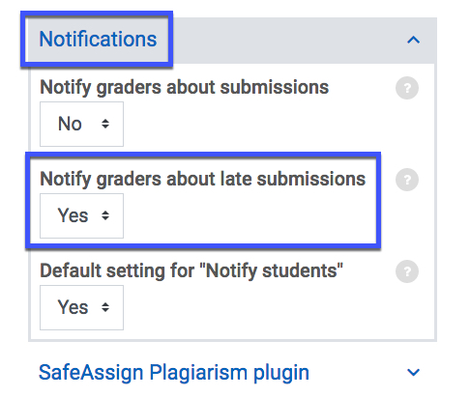The image size is (470, 397).
Task: Open help for Notify graders about late submissions
Action: 407,180
